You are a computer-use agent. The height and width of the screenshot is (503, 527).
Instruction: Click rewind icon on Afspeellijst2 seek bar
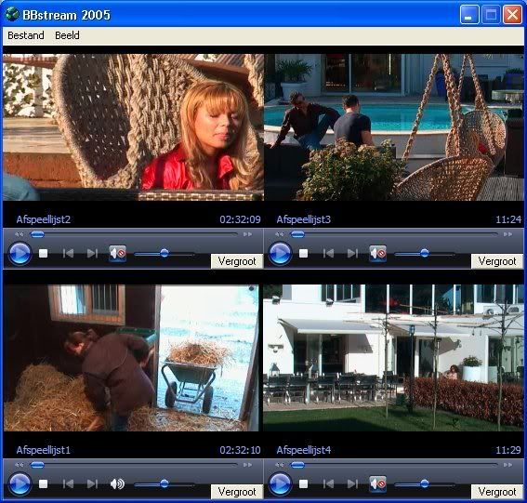click(x=20, y=234)
